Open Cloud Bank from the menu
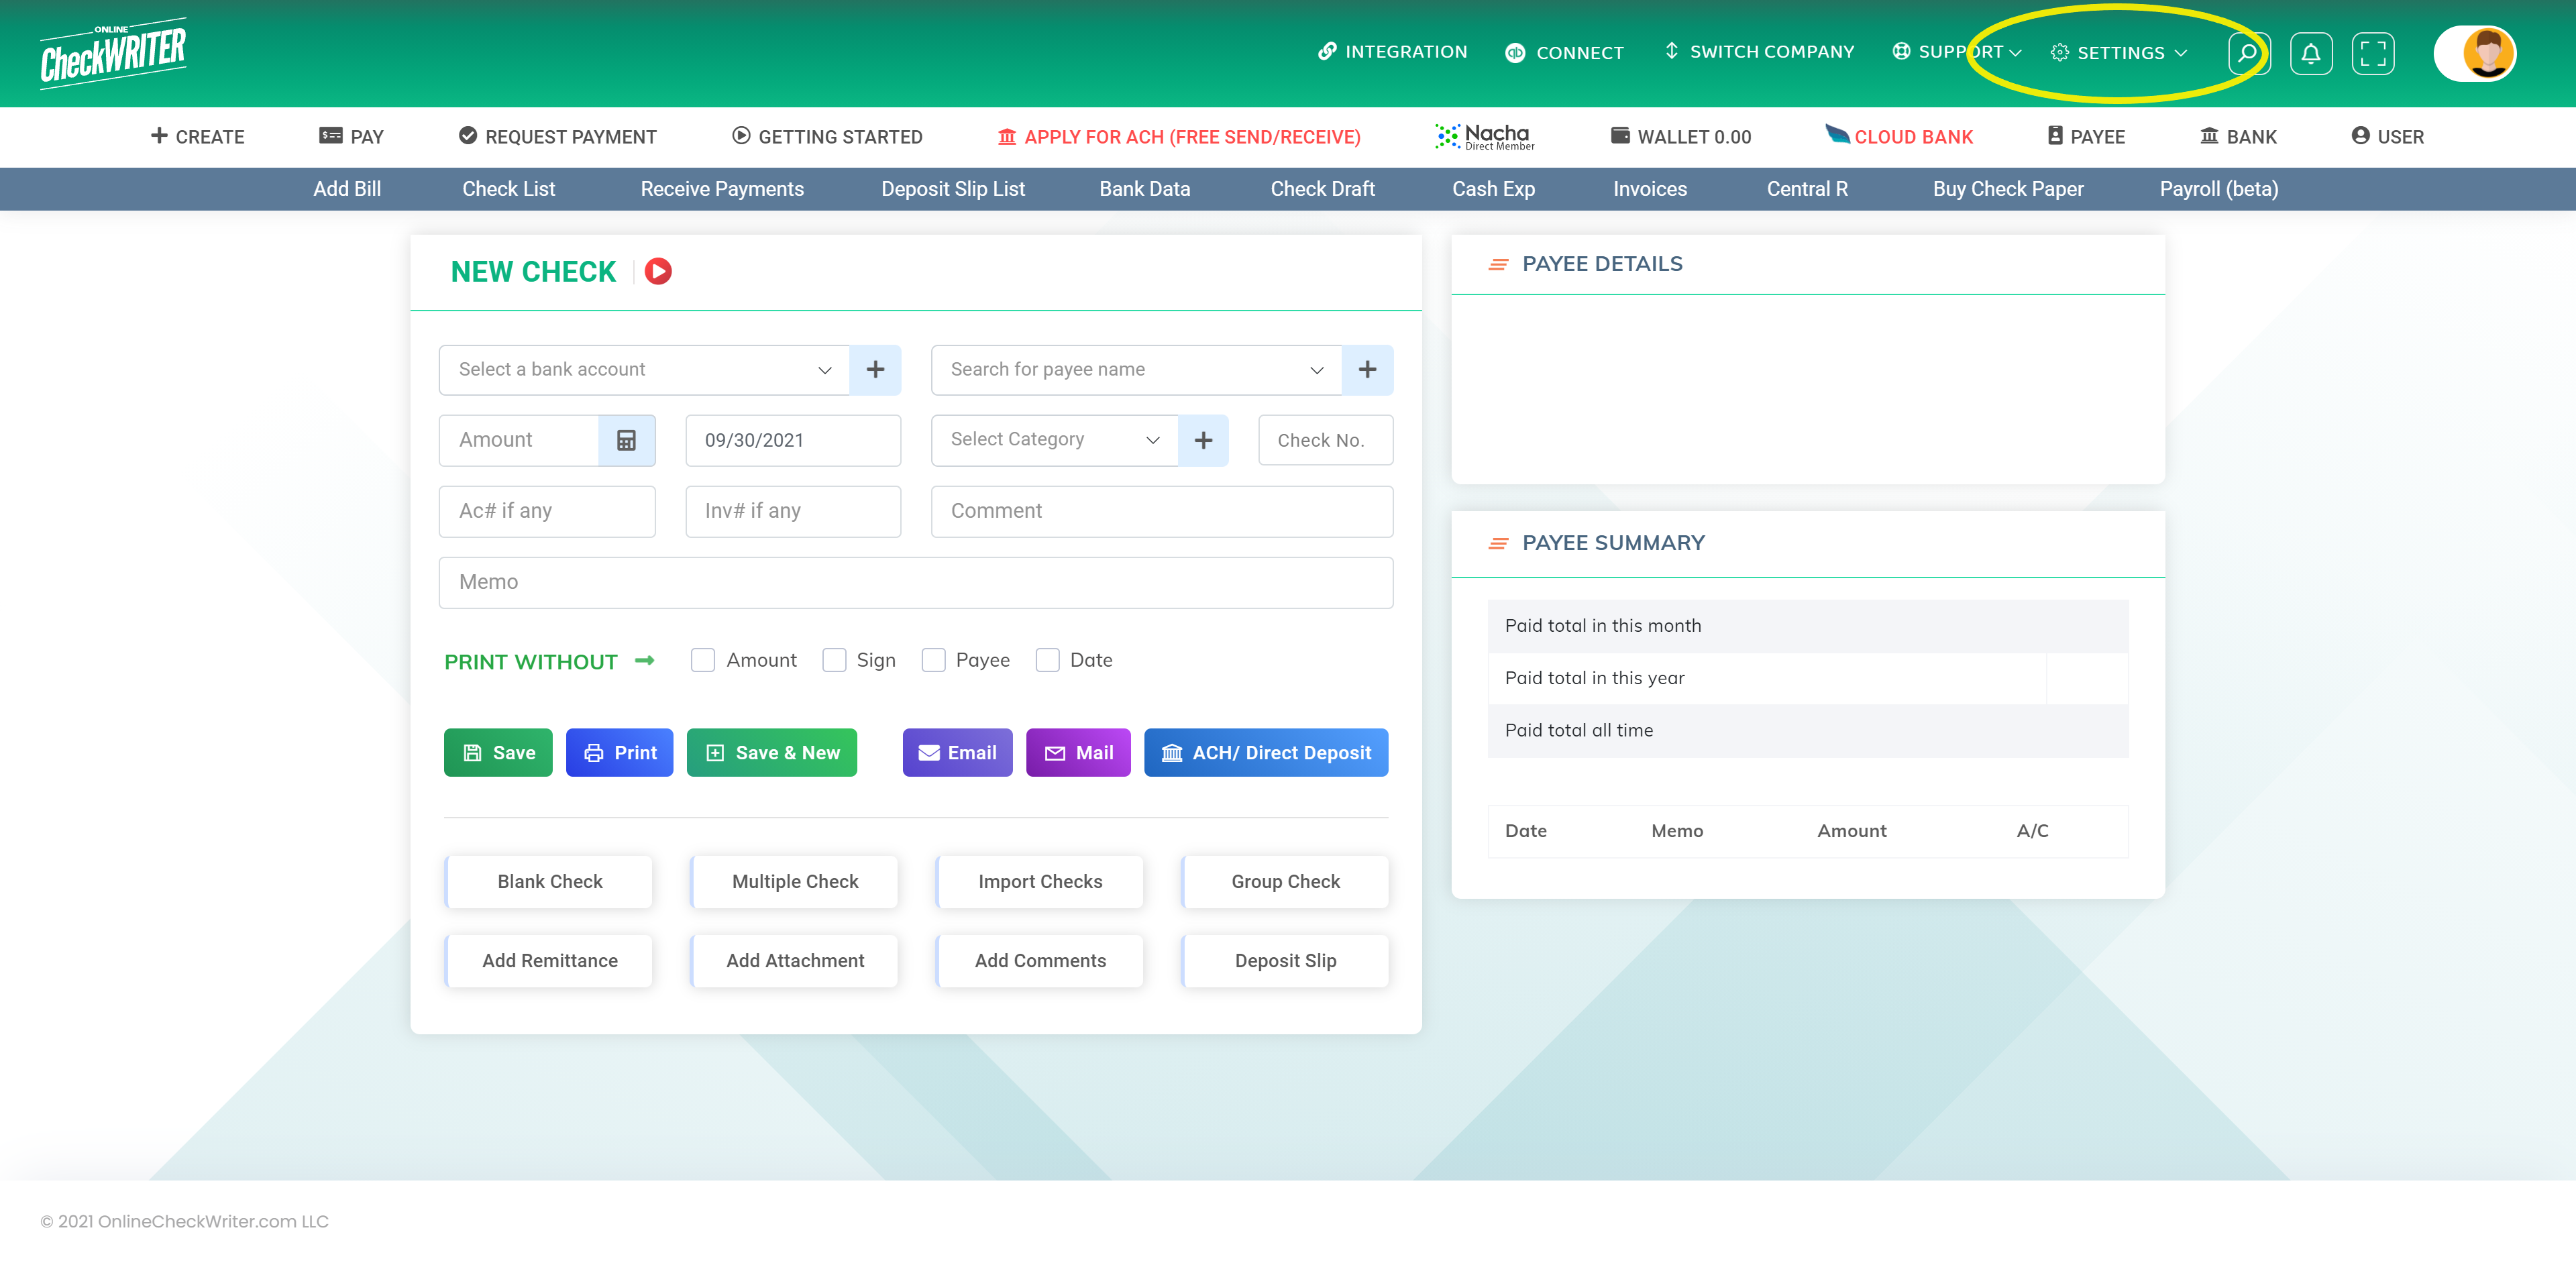Viewport: 2576px width, 1261px height. tap(1899, 136)
